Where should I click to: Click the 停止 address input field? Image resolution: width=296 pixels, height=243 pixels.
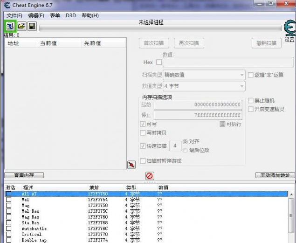pyautogui.click(x=198, y=115)
